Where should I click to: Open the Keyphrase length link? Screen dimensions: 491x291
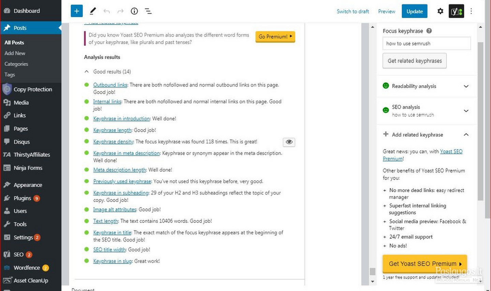pos(112,130)
